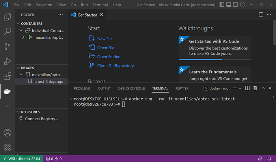Click the Get Started page scrollbar
This screenshot has width=276, height=162.
(274, 33)
